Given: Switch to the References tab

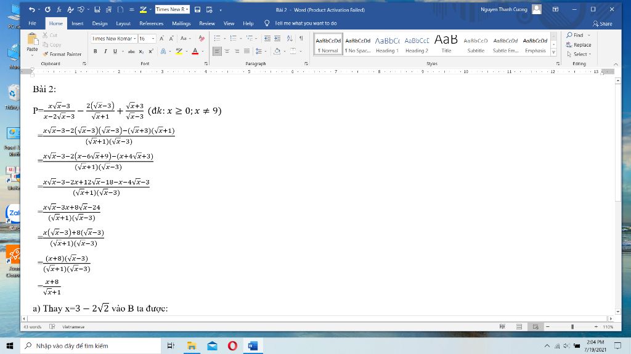Looking at the screenshot, I should click(152, 23).
